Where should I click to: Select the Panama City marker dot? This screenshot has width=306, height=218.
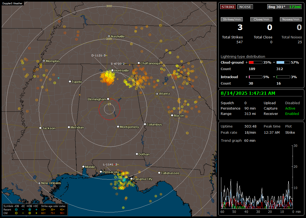(x=131, y=179)
